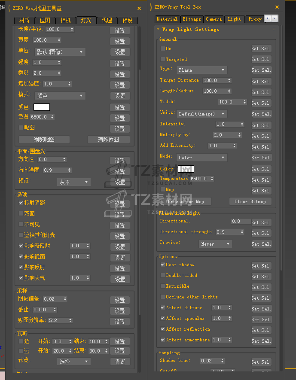Open the Bitmaps tab
Image resolution: width=296 pixels, height=380 pixels.
[x=192, y=19]
